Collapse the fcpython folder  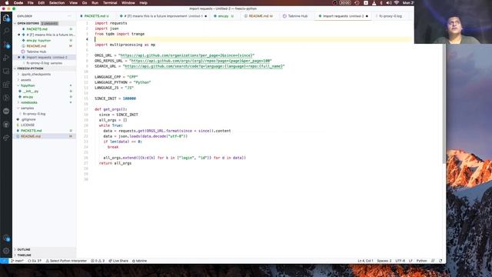tap(28, 85)
